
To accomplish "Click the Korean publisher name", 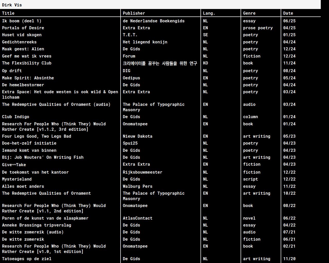I will point(160,63).
